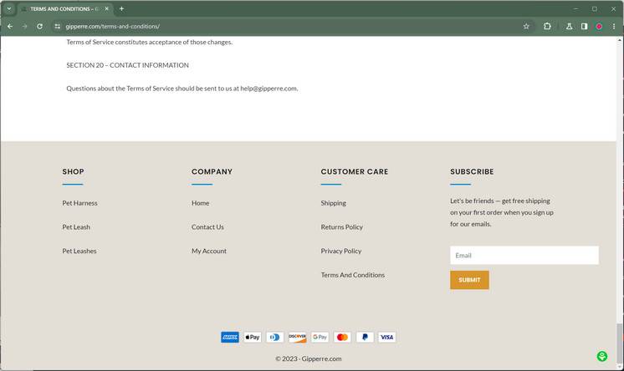The image size is (624, 371).
Task: Bookmark this page with the star
Action: click(x=526, y=26)
